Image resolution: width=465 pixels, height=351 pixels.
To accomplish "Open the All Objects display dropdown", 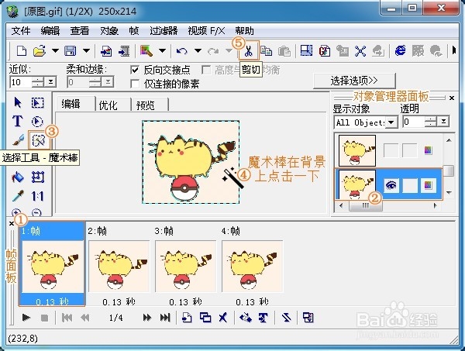I will coord(391,122).
